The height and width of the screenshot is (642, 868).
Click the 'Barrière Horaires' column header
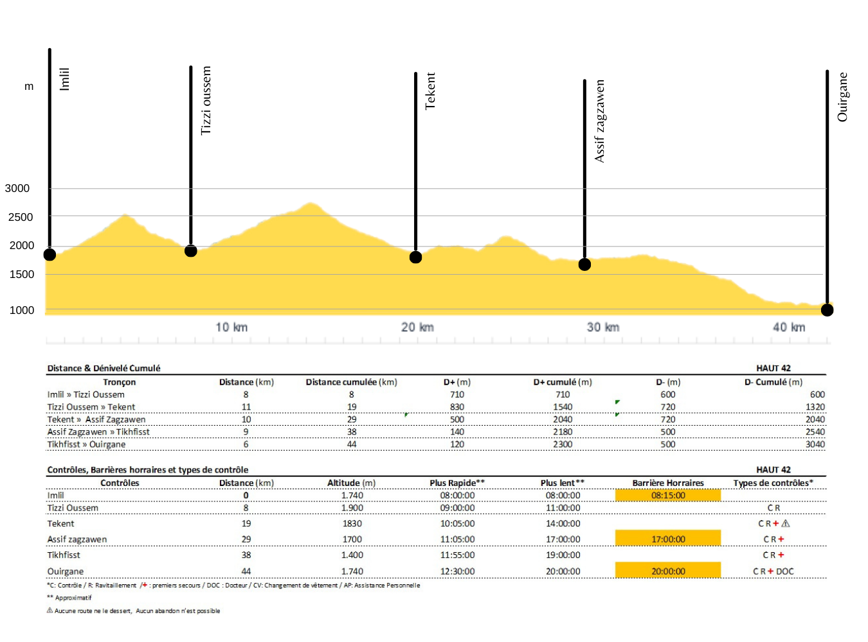click(668, 483)
